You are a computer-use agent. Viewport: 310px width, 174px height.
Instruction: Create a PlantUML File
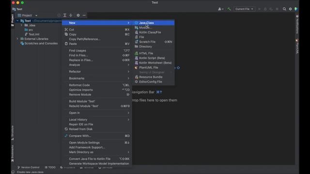point(153,68)
